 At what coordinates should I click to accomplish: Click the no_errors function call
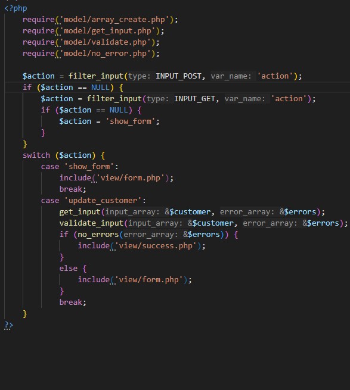point(98,235)
